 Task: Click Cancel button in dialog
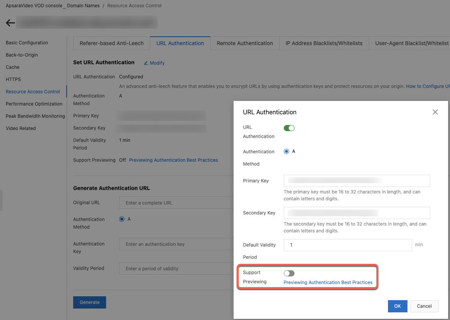[x=424, y=306]
